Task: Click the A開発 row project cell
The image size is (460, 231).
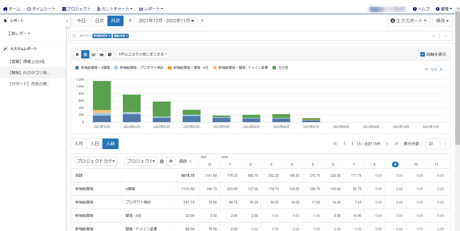Action: point(146,189)
